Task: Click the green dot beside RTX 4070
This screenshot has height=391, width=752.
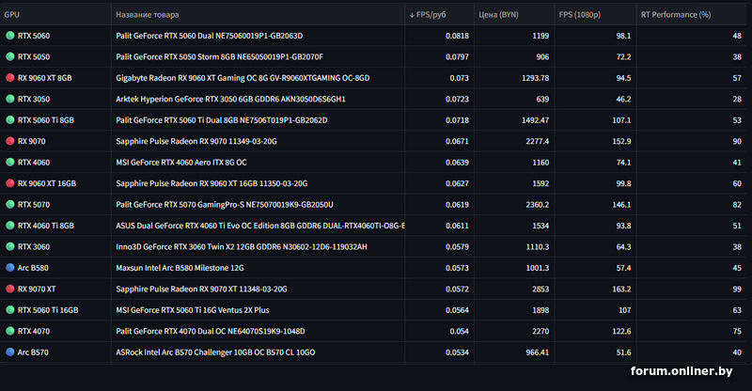Action: point(10,331)
